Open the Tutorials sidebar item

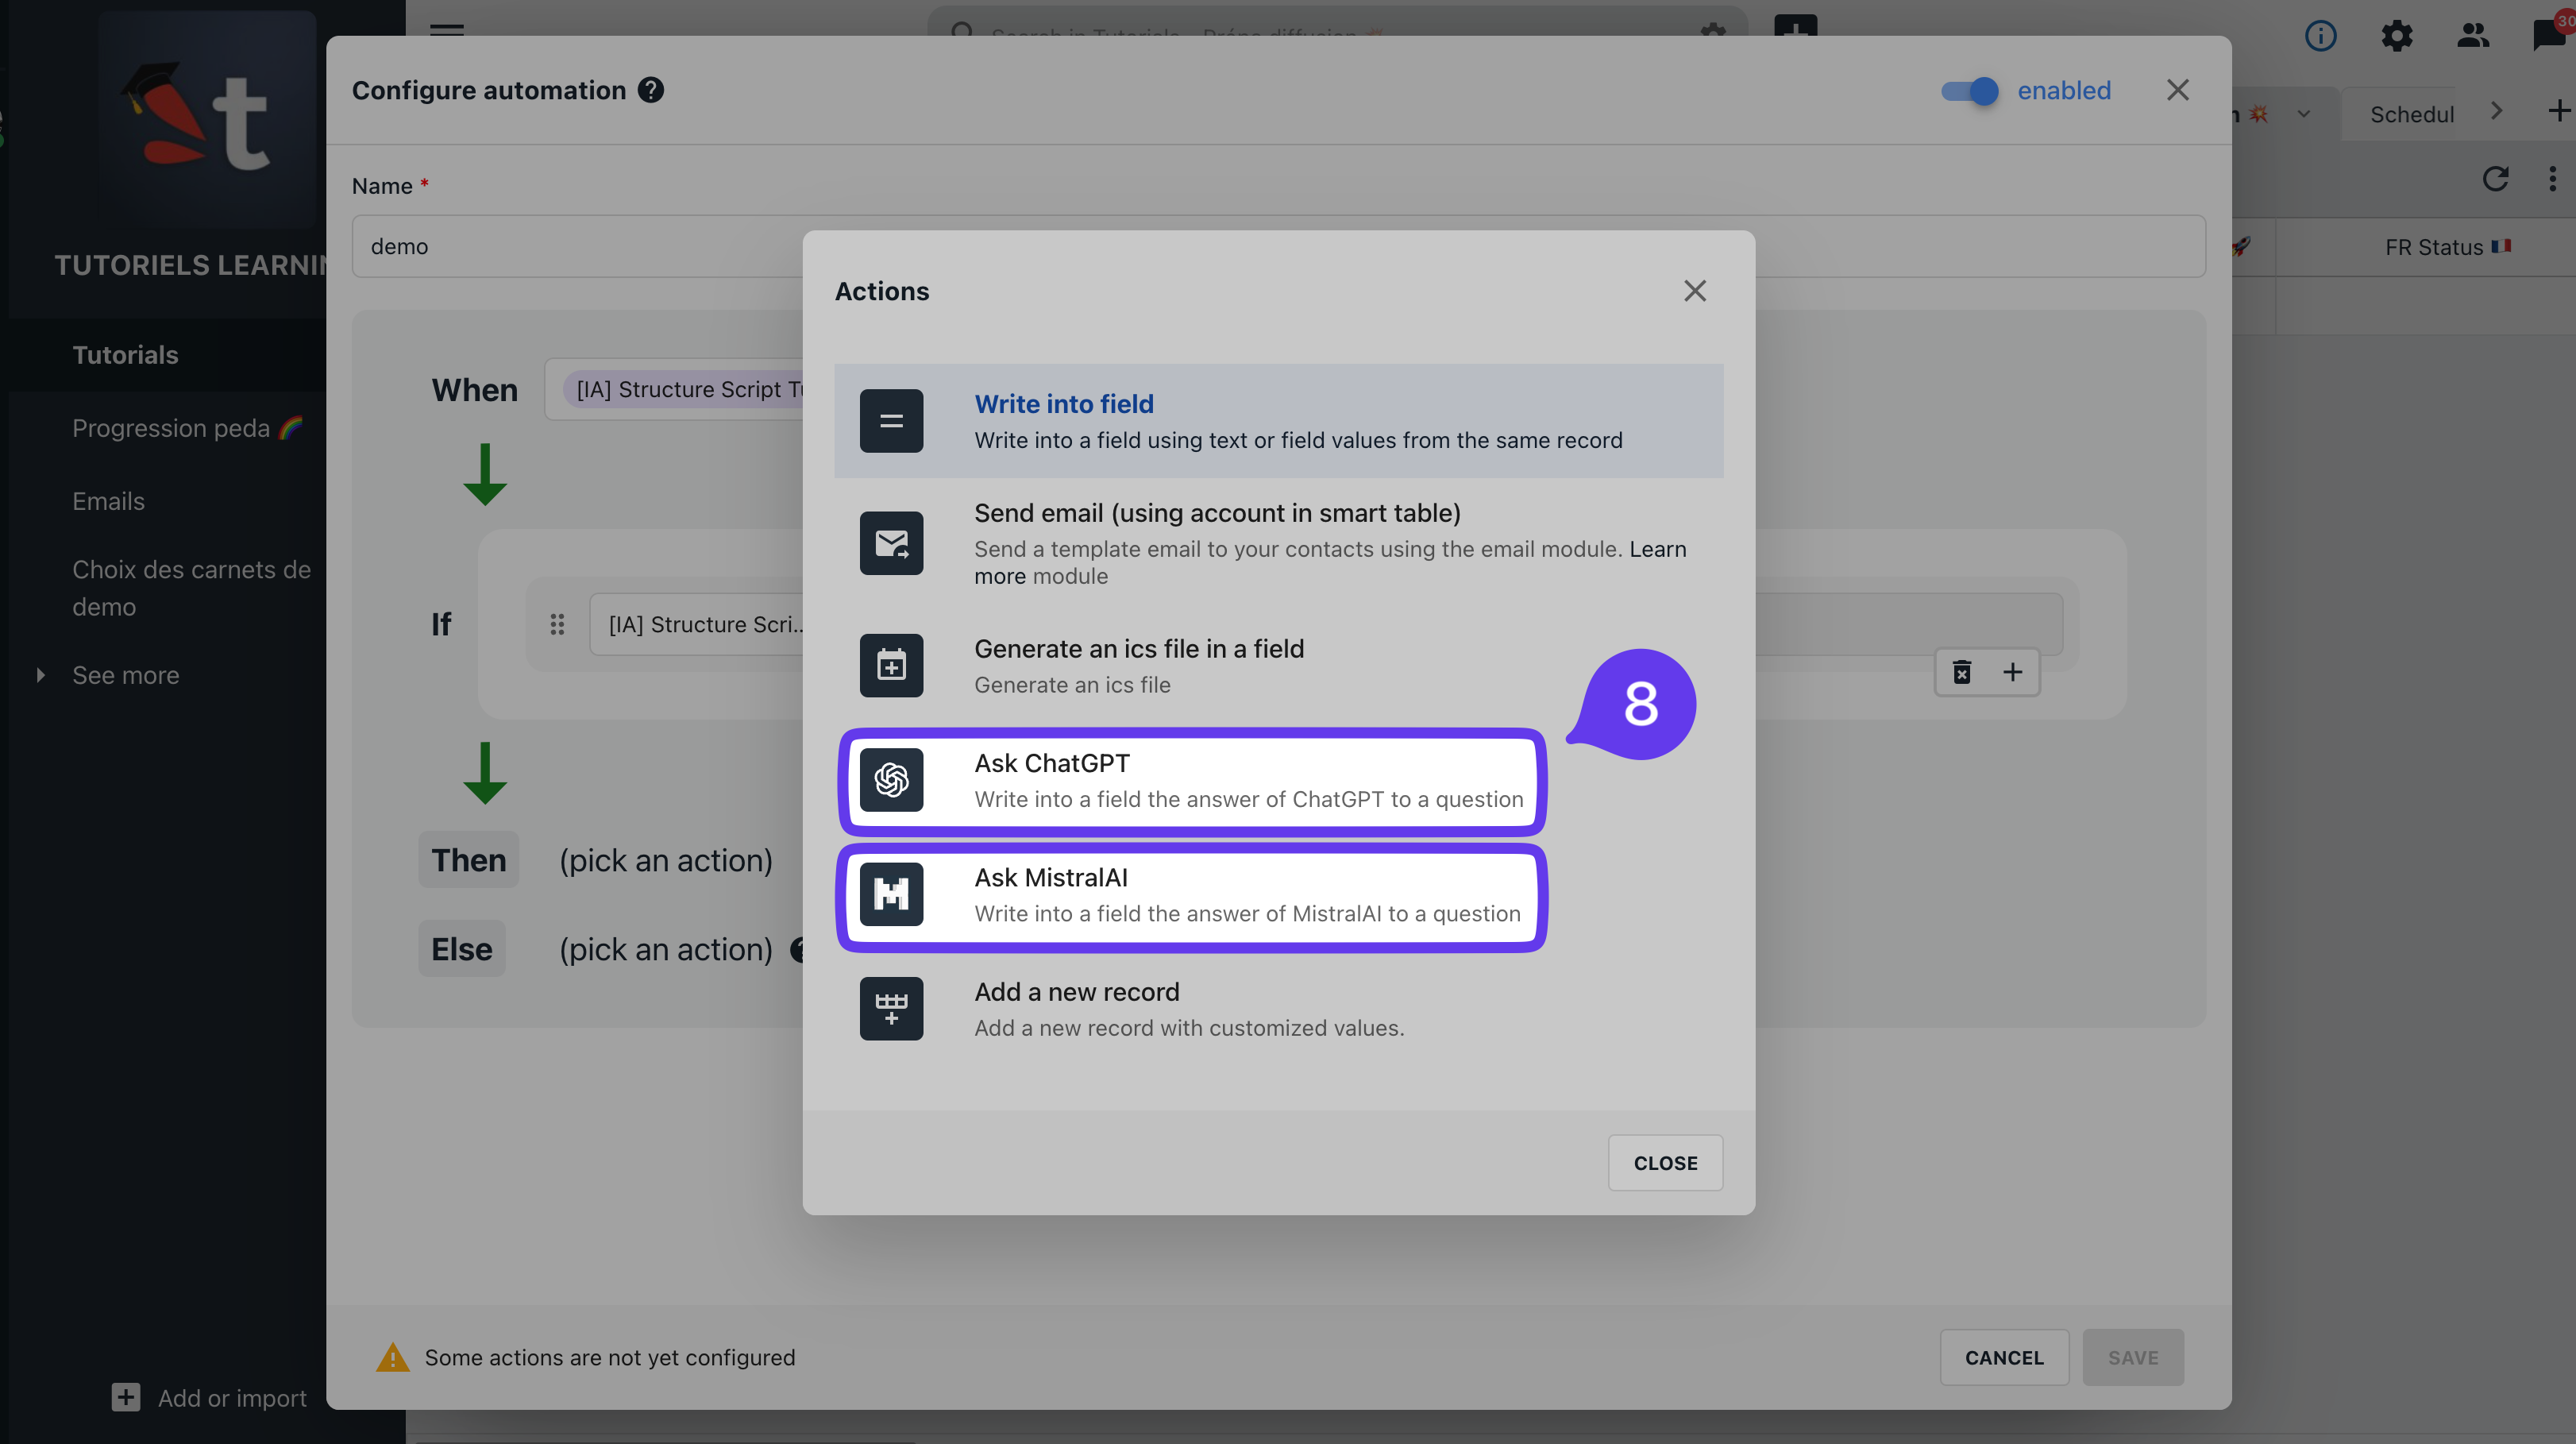click(x=125, y=355)
